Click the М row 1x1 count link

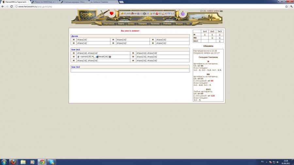(205, 35)
